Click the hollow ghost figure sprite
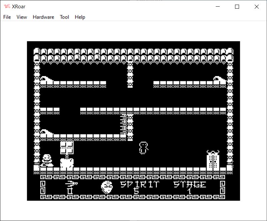This screenshot has height=221, width=267. point(143,148)
